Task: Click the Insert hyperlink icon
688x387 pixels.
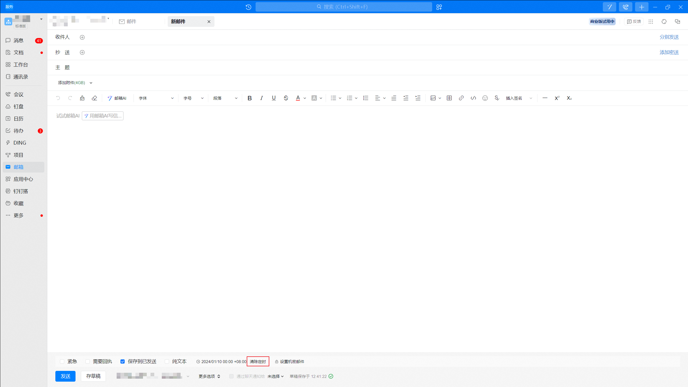Action: 461,98
